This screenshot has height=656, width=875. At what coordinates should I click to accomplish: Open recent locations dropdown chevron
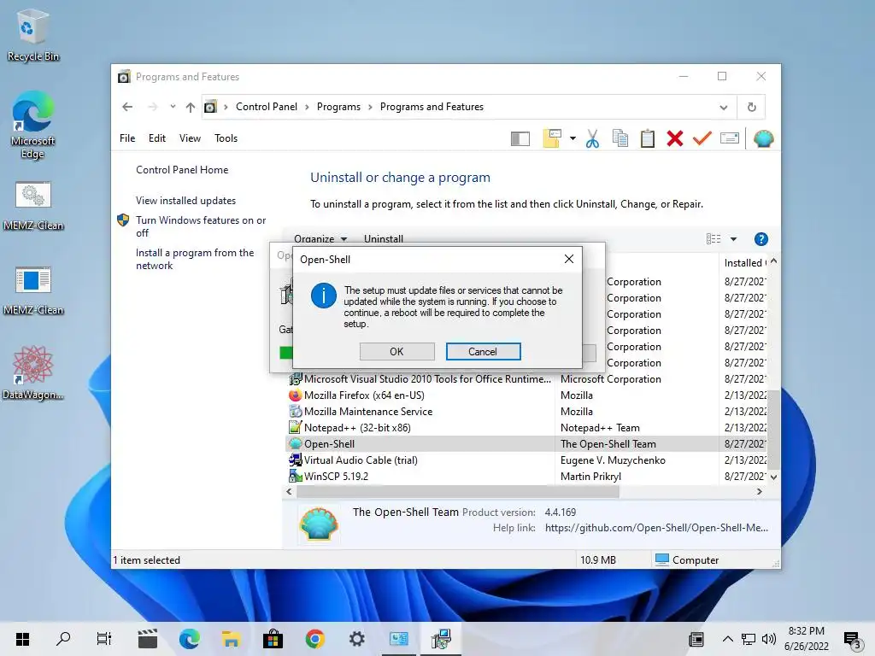click(173, 107)
